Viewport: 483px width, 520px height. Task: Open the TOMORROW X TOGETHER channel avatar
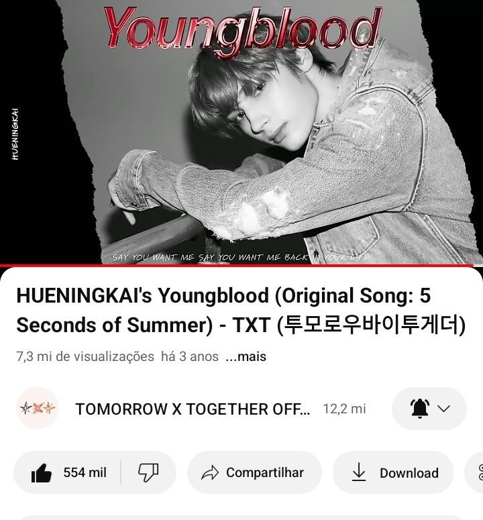(38, 408)
